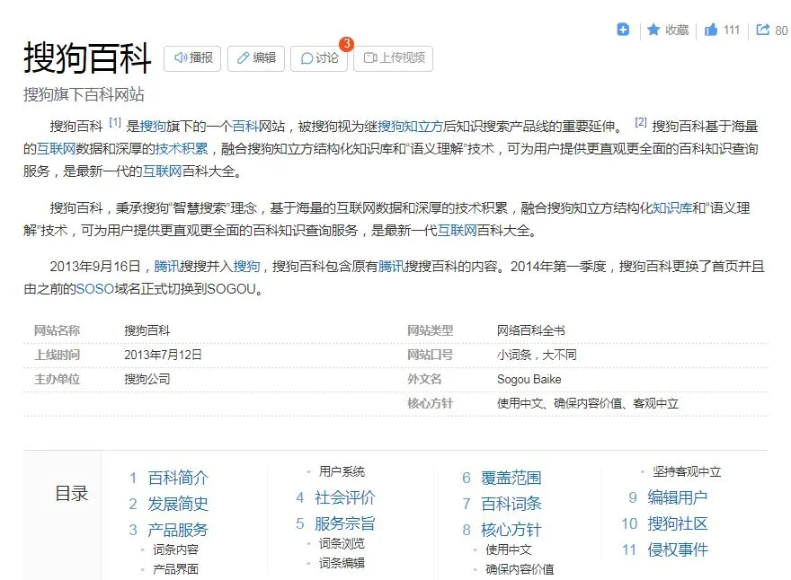Open 互联网 link before 数据和深厚
Image resolution: width=791 pixels, height=580 pixels.
click(56, 149)
